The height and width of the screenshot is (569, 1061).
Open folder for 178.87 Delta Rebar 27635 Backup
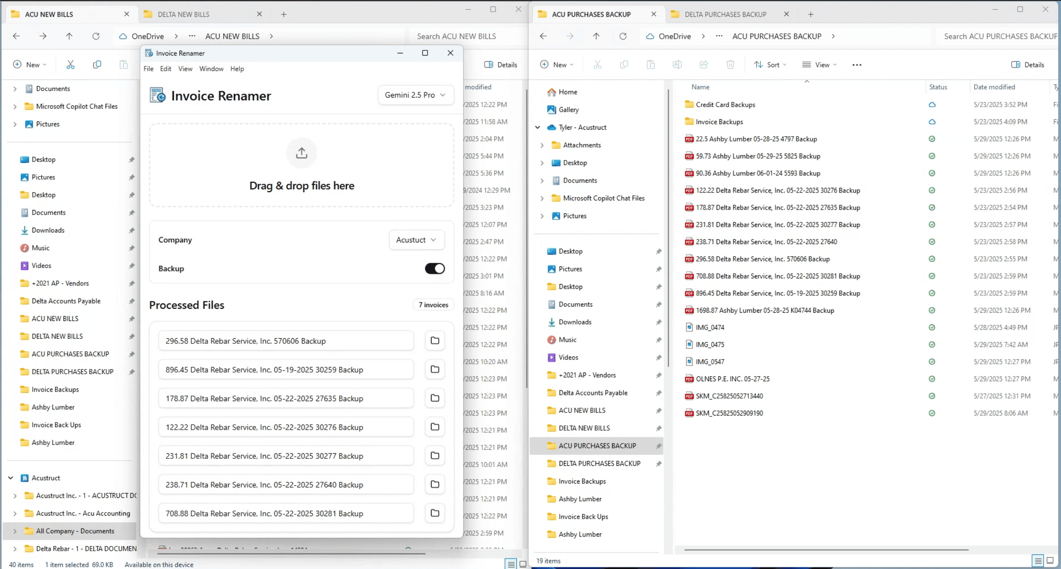[x=435, y=398]
